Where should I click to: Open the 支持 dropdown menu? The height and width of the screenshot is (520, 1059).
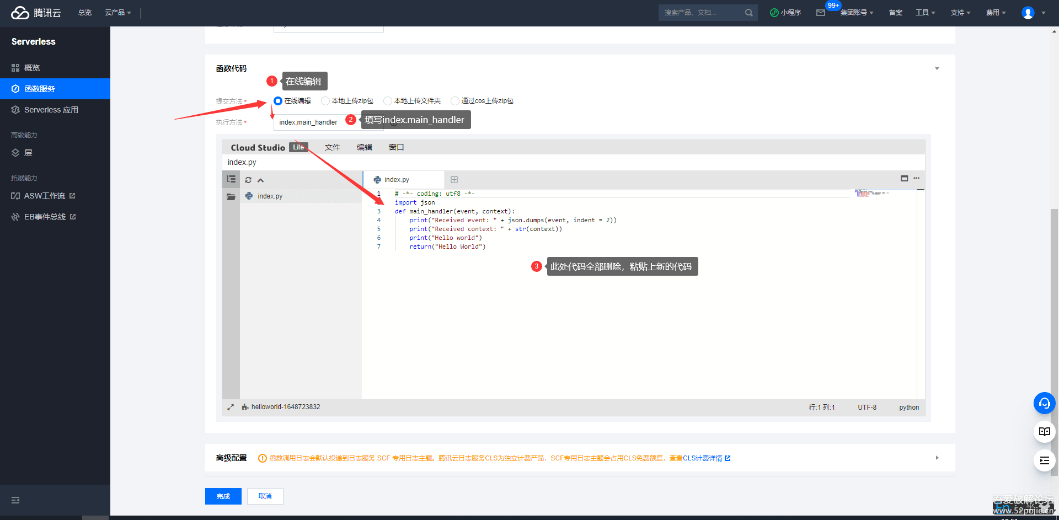pyautogui.click(x=961, y=13)
